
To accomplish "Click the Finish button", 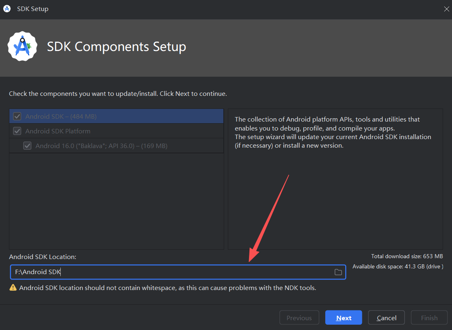I will pyautogui.click(x=429, y=318).
